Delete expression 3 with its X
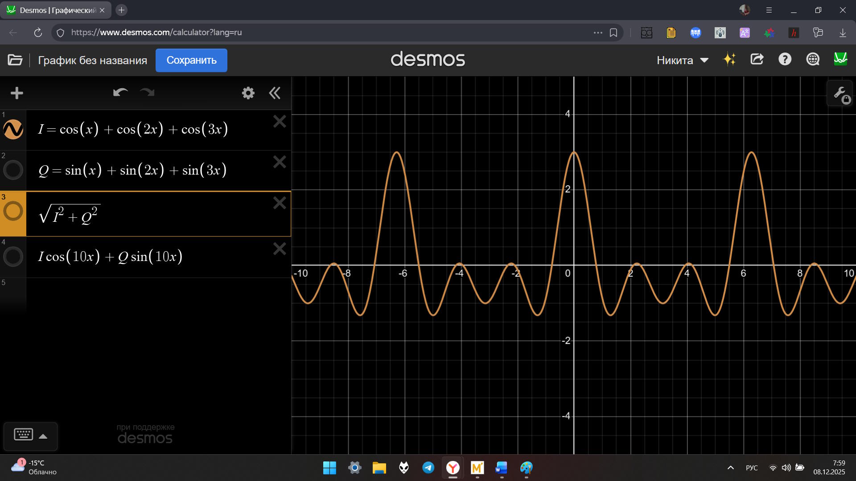Screen dimensions: 856x481 click(x=280, y=203)
